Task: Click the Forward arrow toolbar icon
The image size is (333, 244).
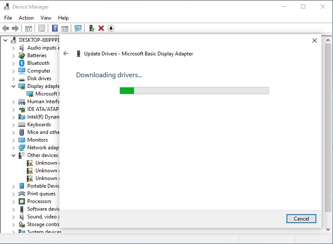Action: point(15,28)
